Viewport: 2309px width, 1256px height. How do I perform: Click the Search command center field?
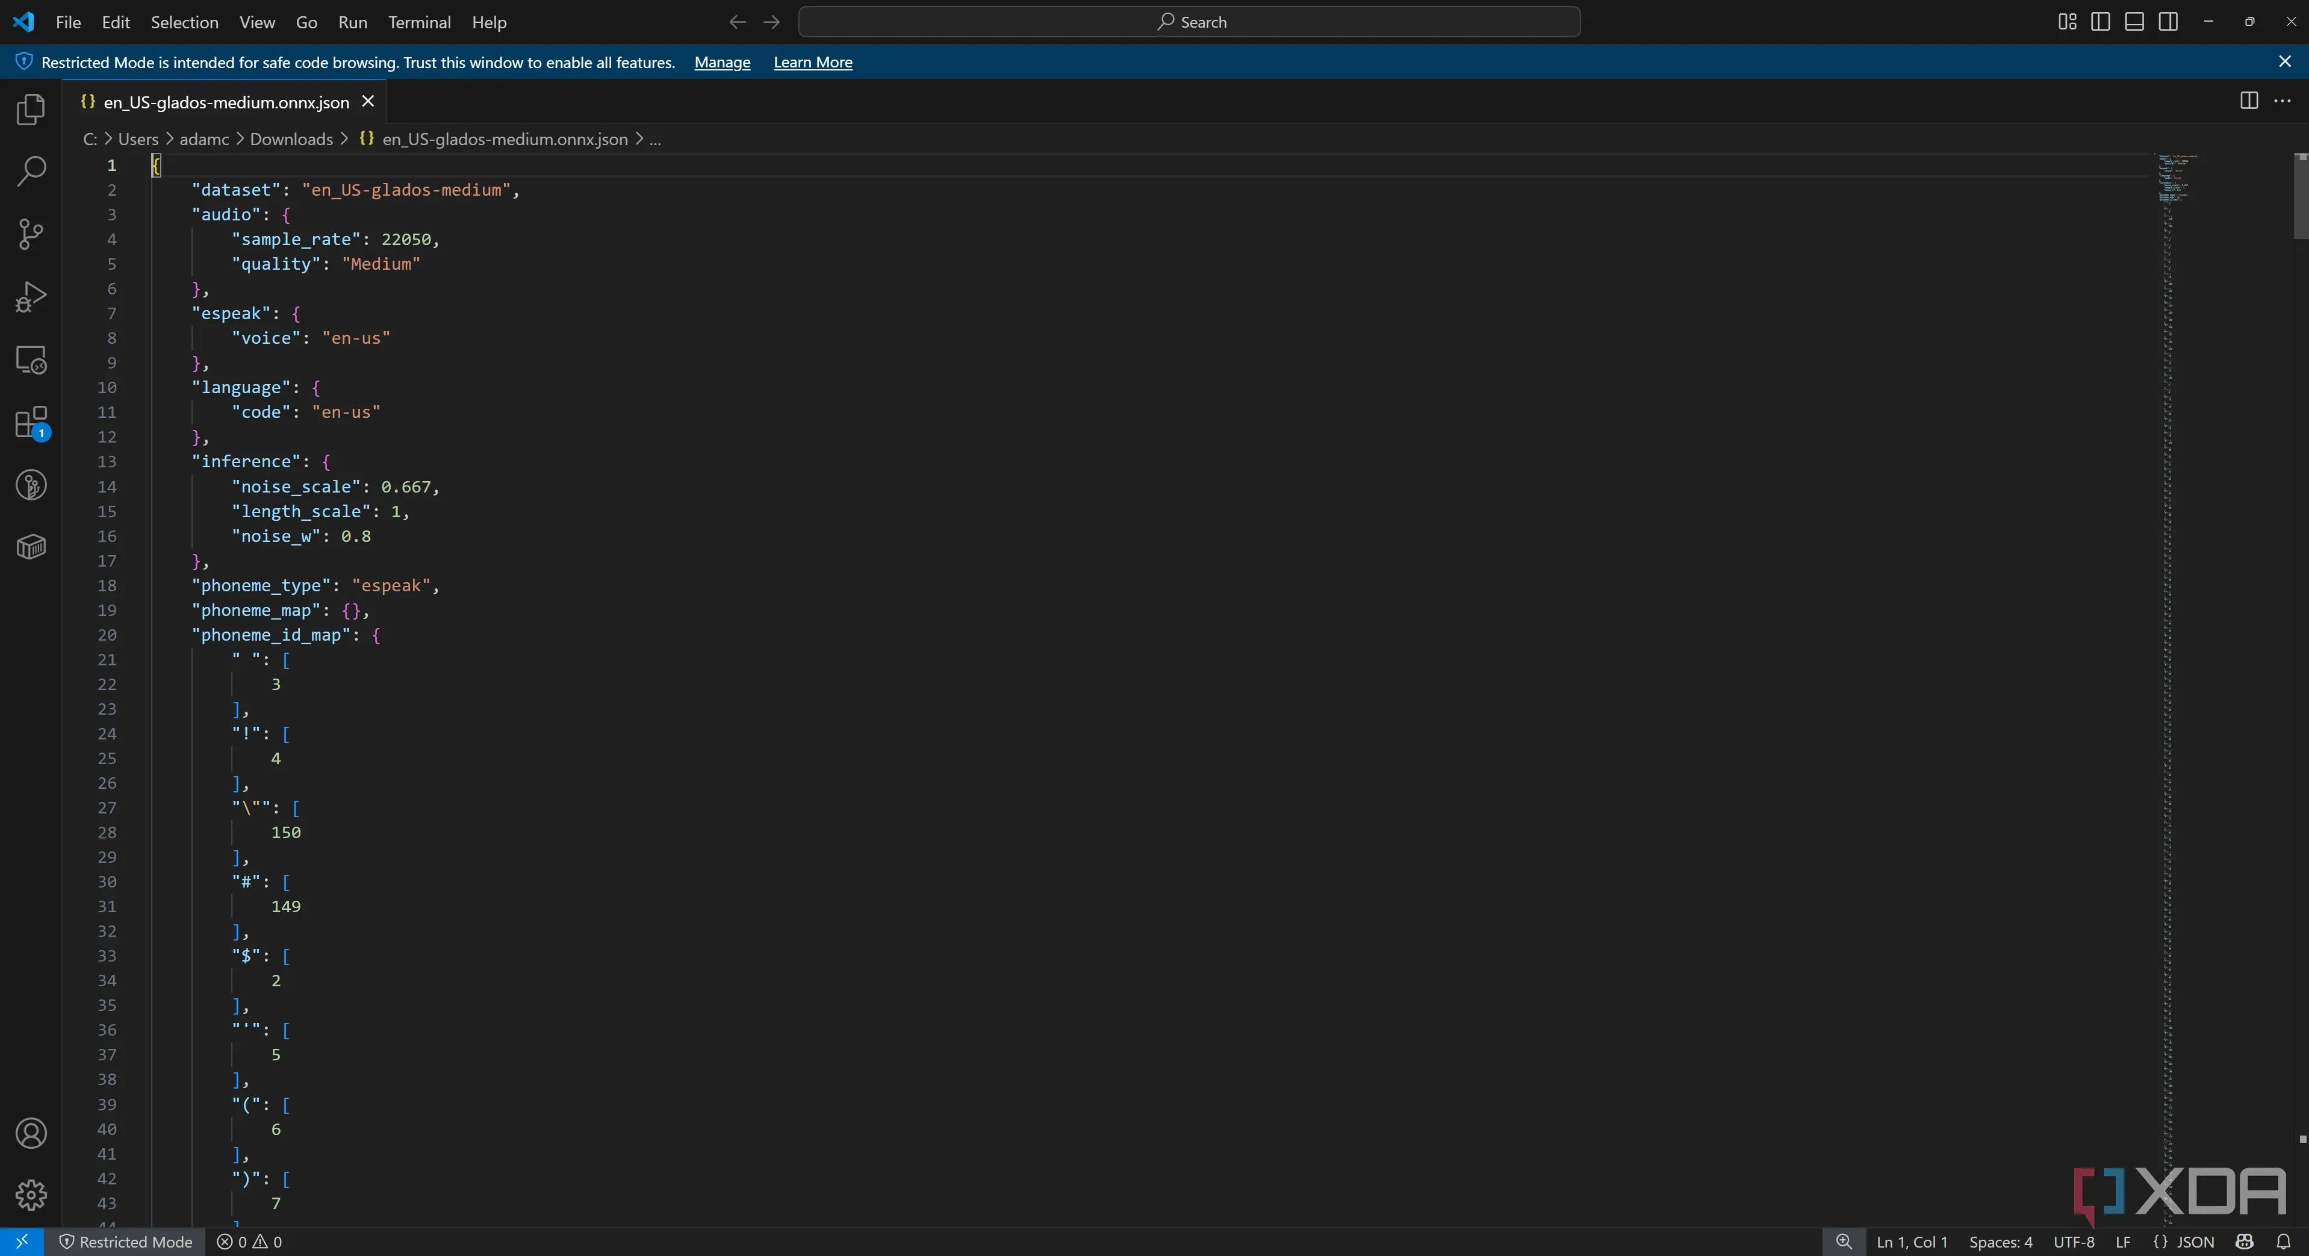pyautogui.click(x=1189, y=22)
